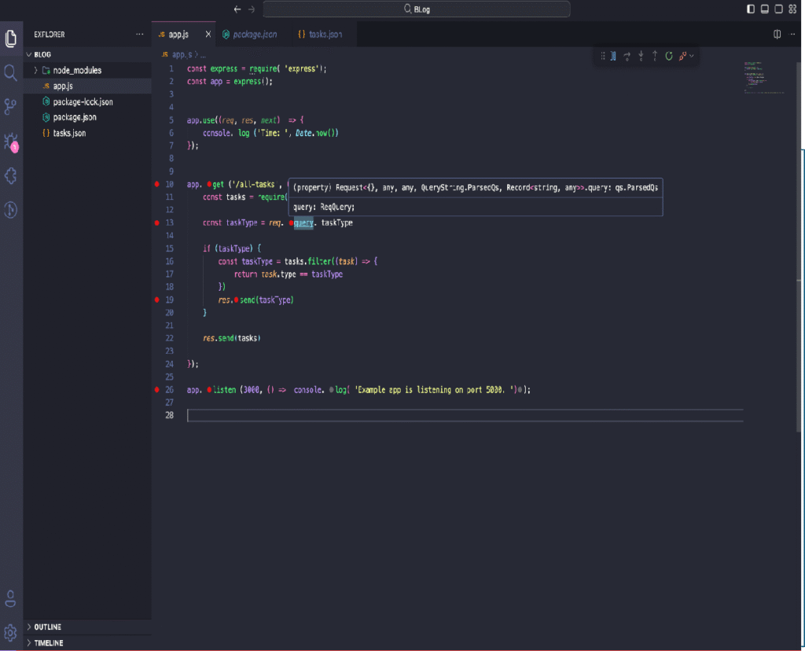
Task: Open the dropdown arrow beside the disconnect button
Action: [692, 56]
